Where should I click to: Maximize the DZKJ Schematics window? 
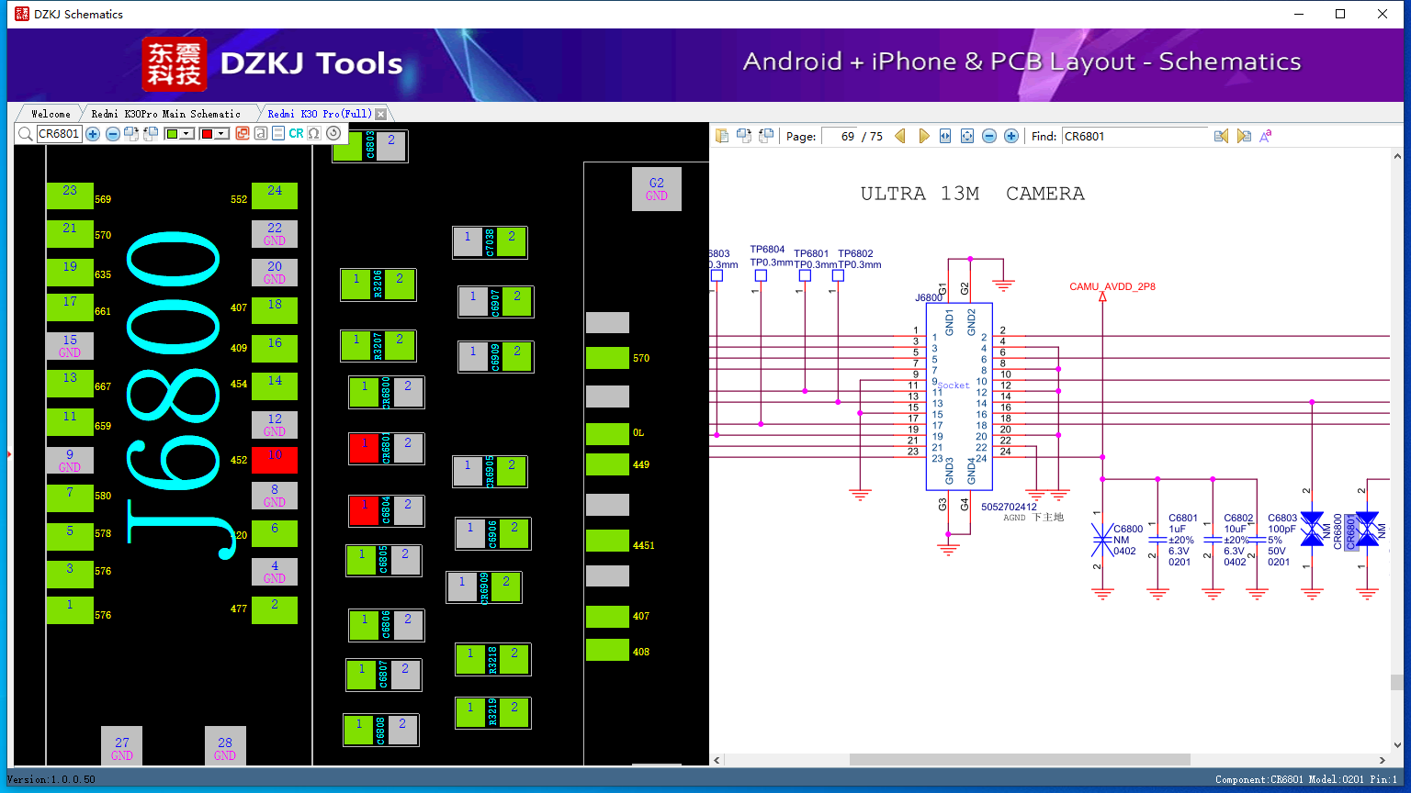pos(1340,14)
